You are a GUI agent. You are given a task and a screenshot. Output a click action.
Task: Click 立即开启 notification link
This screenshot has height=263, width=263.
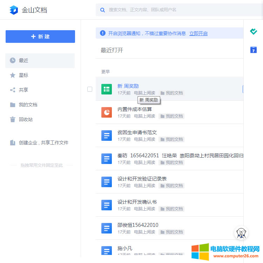tap(198, 33)
